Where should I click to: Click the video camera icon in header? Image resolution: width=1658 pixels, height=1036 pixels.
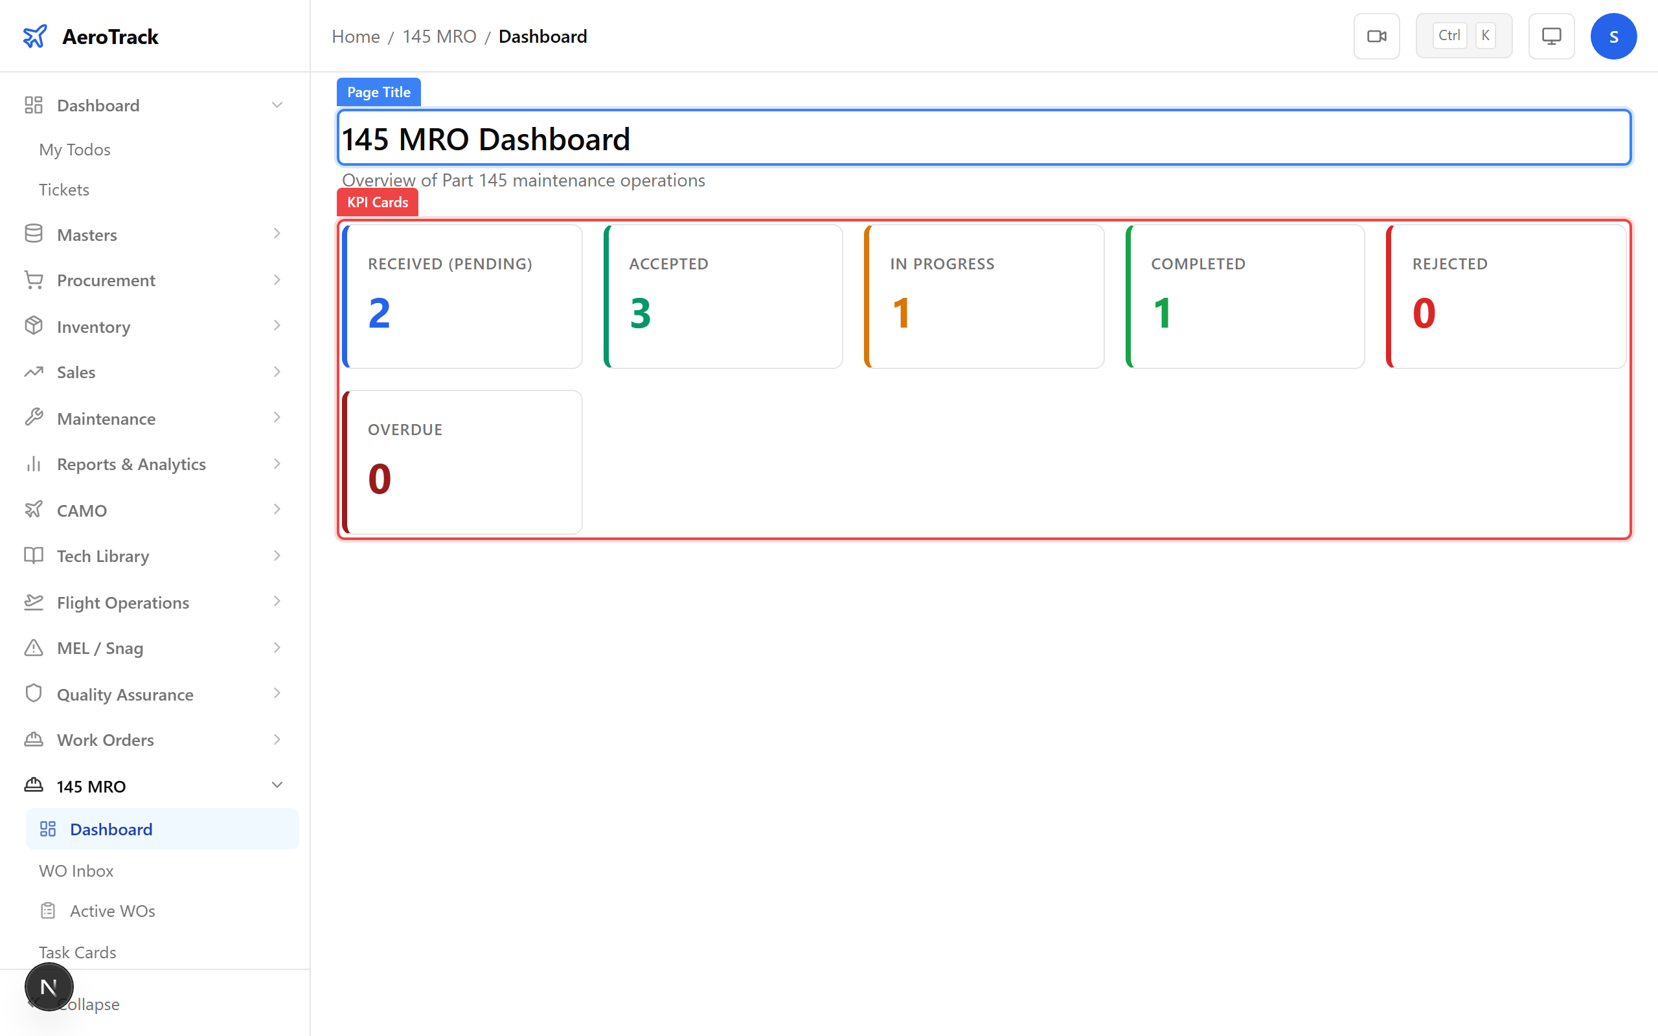pyautogui.click(x=1376, y=36)
